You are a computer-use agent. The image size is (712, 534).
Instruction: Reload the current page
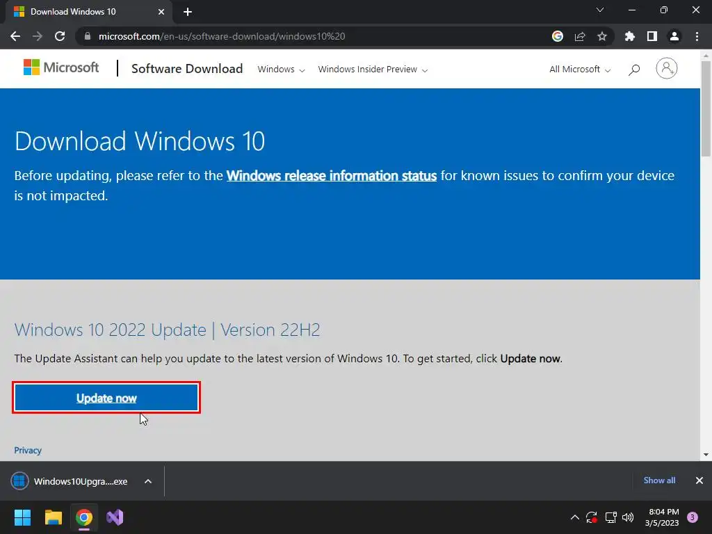pyautogui.click(x=60, y=36)
